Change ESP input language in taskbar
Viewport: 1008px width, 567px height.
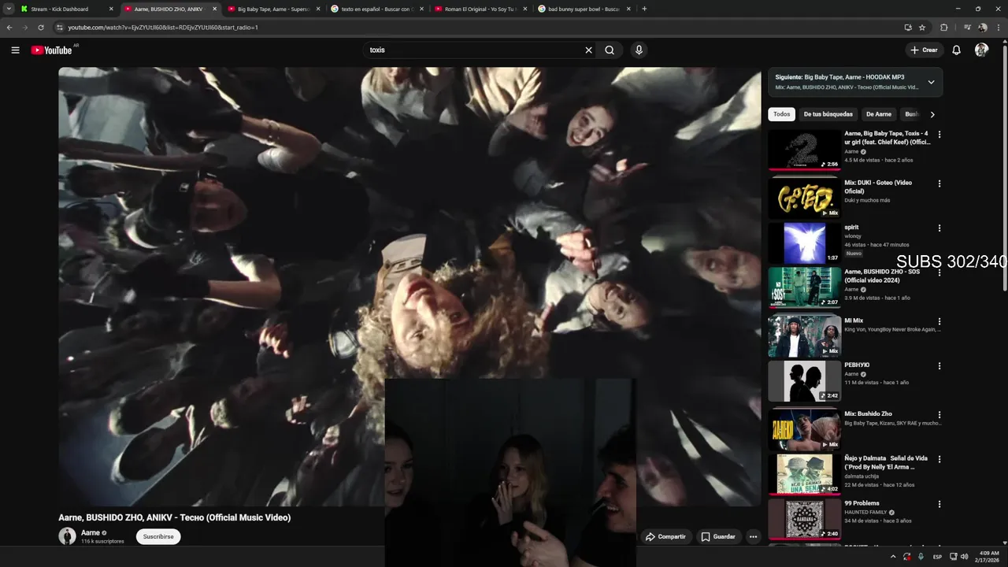point(937,557)
